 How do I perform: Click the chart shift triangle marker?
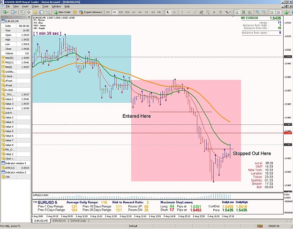(x=233, y=16)
